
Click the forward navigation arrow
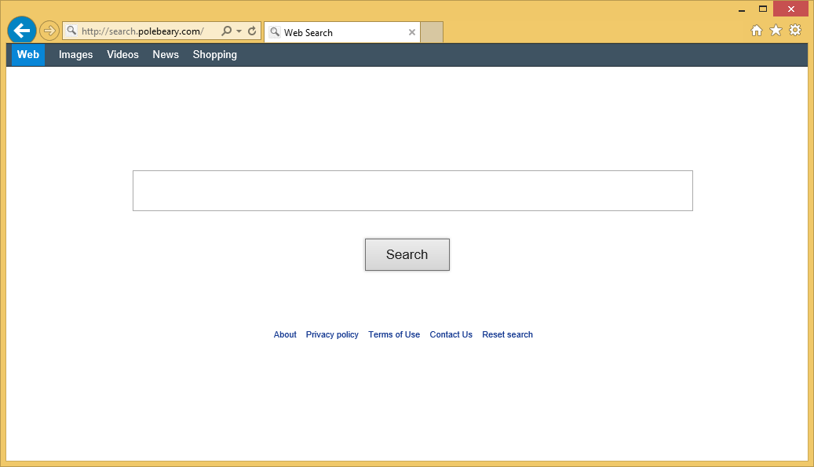click(49, 30)
